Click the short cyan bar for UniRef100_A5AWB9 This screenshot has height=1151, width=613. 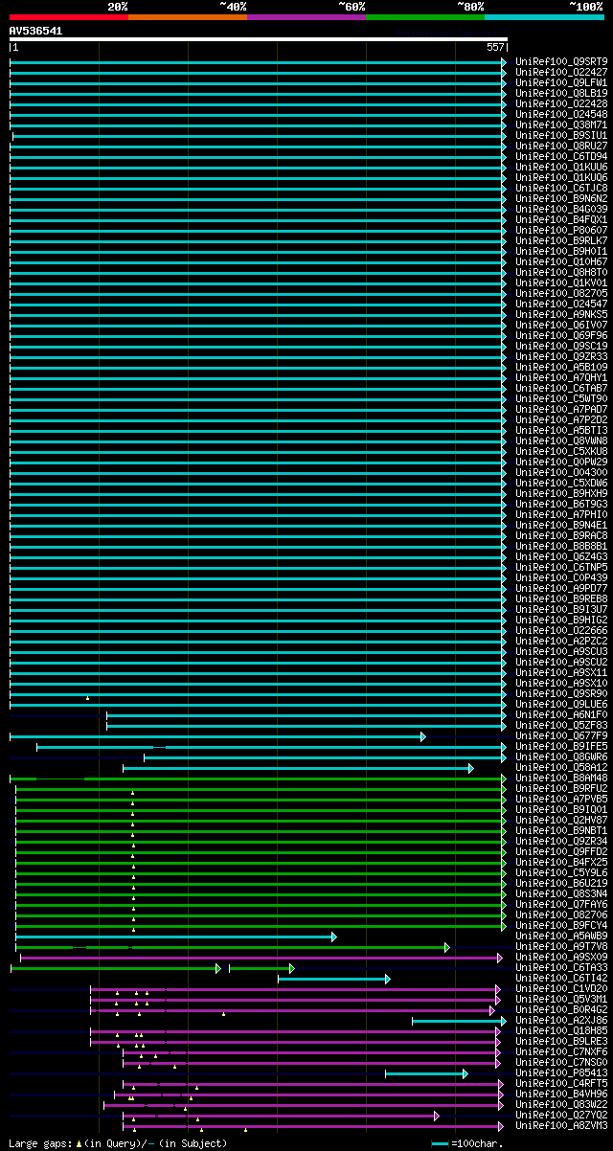tap(176, 937)
